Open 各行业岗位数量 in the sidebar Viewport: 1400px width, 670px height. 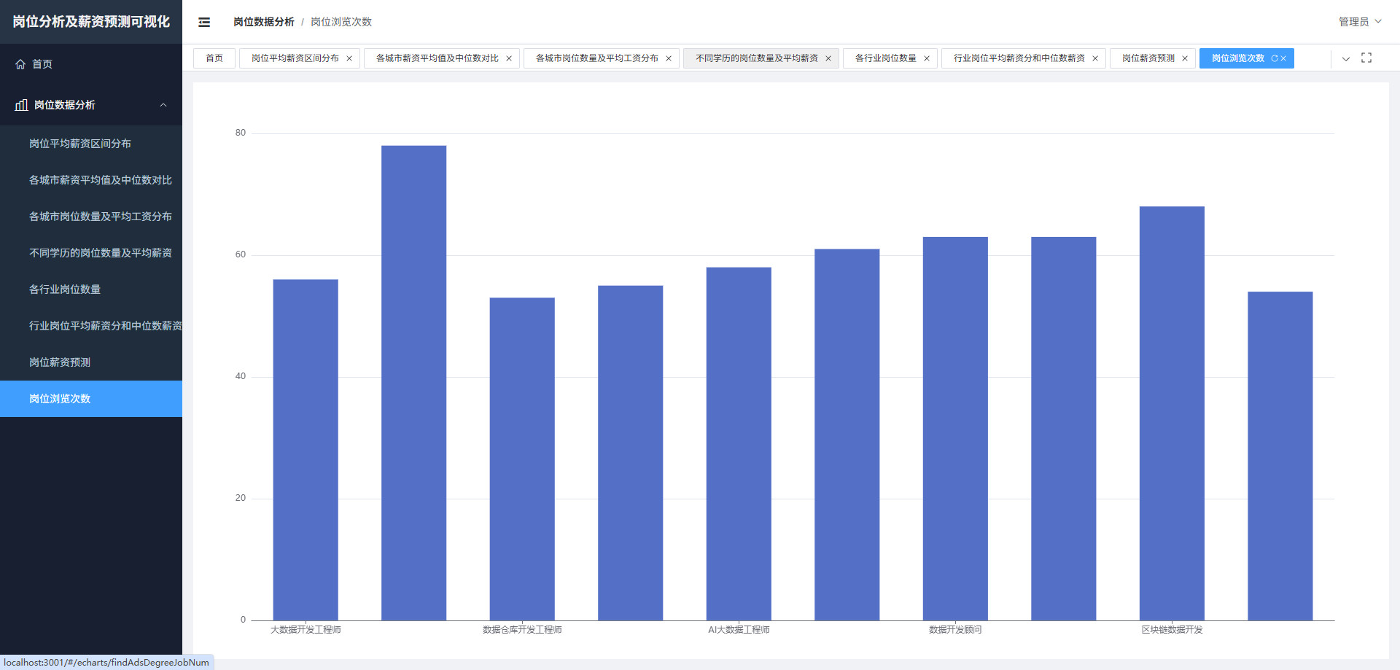pyautogui.click(x=91, y=289)
